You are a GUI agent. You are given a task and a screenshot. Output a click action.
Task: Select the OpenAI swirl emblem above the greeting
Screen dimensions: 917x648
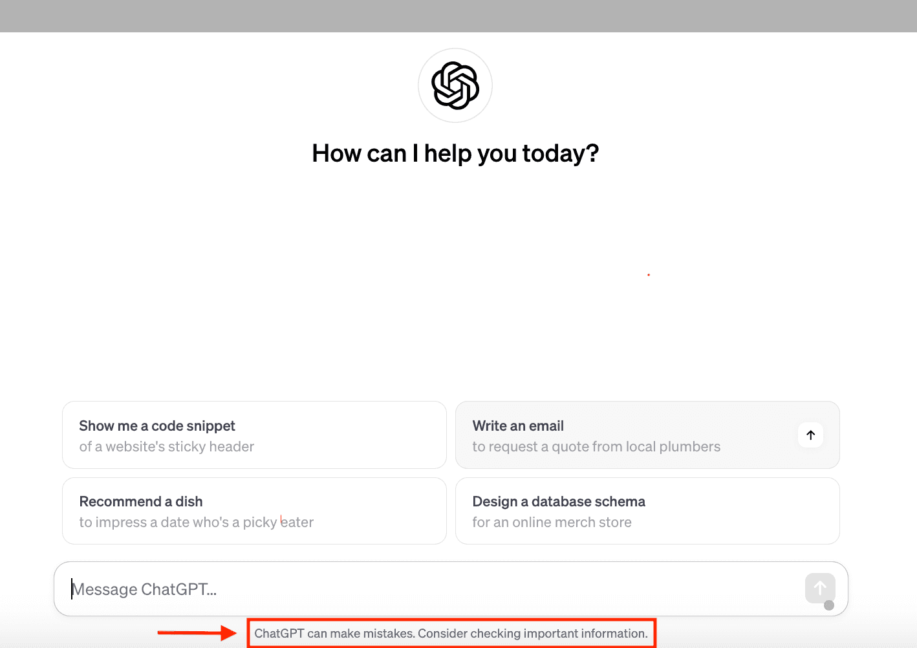click(x=455, y=85)
